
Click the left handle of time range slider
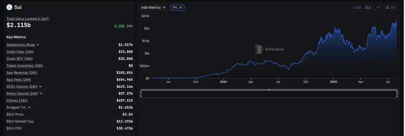(141, 94)
